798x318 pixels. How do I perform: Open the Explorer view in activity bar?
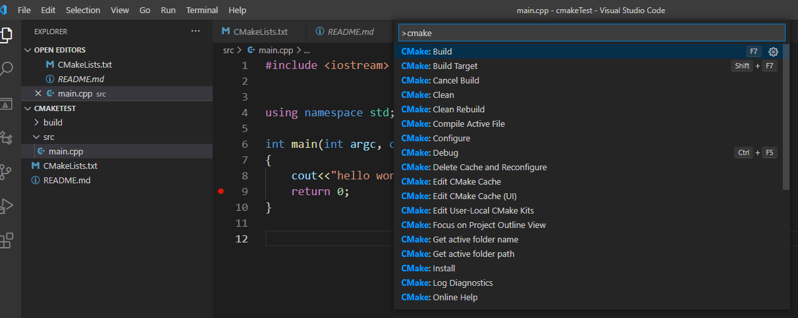click(x=6, y=34)
